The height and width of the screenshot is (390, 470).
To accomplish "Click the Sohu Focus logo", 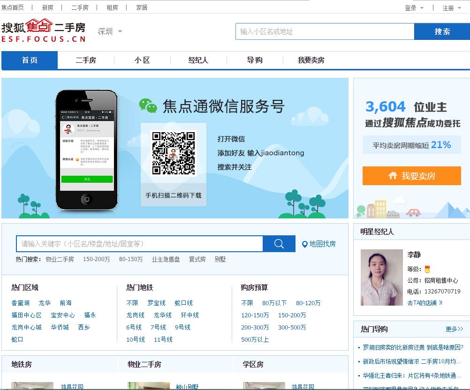I will coord(44,30).
